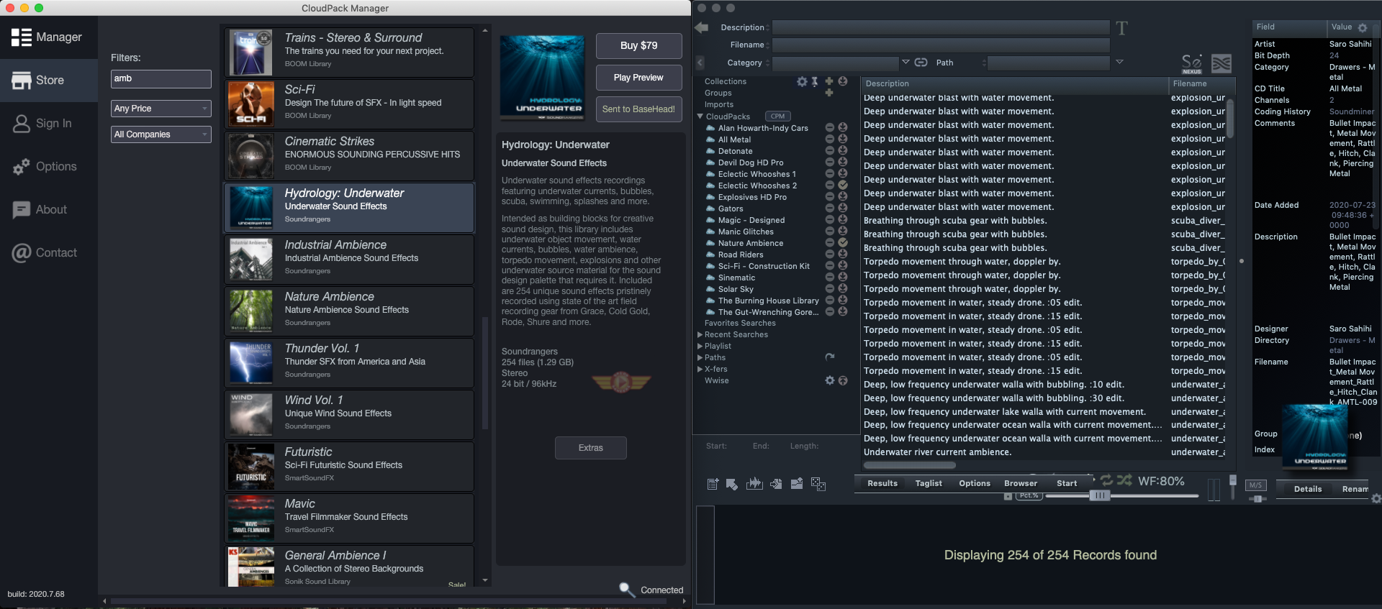The height and width of the screenshot is (609, 1382).
Task: Open Wwise gear settings icon
Action: (x=829, y=380)
